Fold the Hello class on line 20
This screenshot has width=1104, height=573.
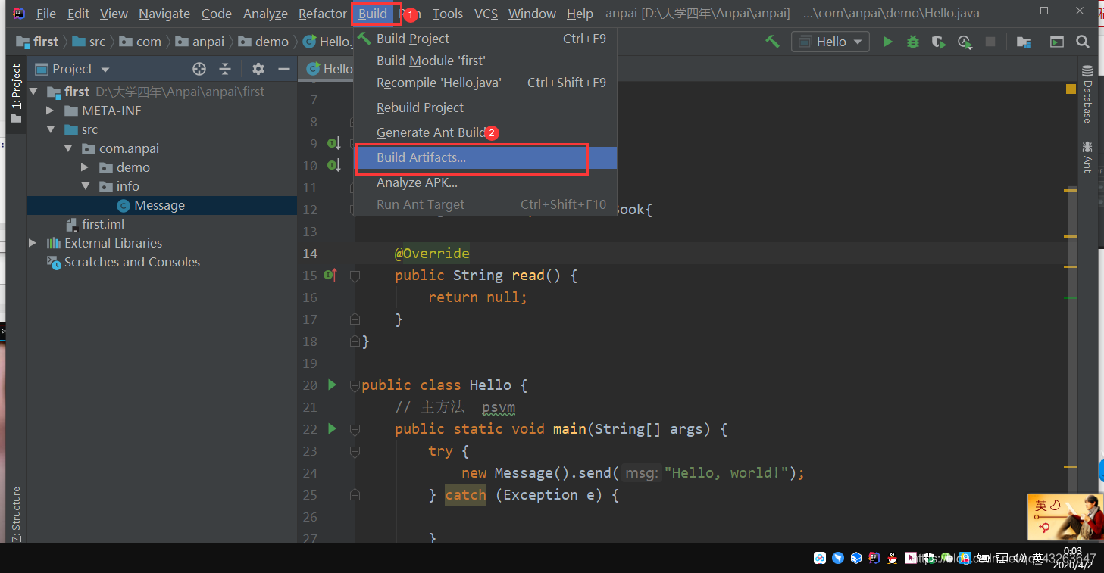point(355,385)
